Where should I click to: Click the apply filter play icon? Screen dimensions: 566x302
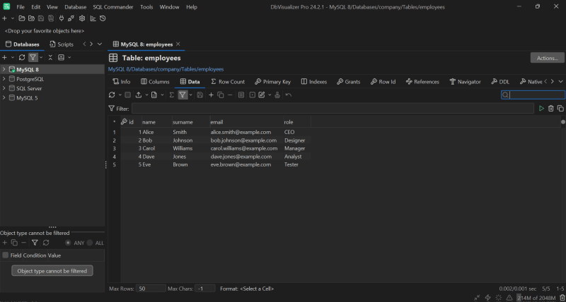[542, 109]
